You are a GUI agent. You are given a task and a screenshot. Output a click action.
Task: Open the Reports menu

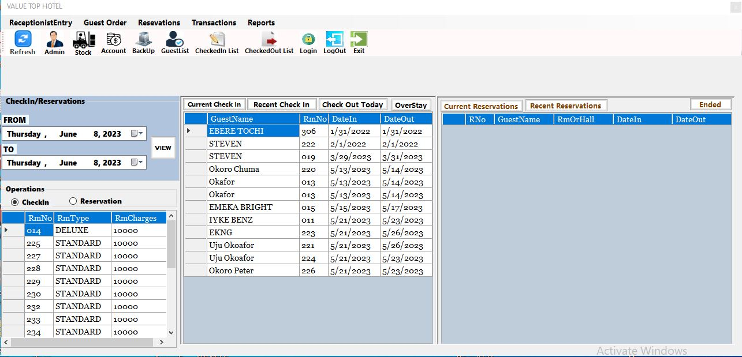coord(261,22)
